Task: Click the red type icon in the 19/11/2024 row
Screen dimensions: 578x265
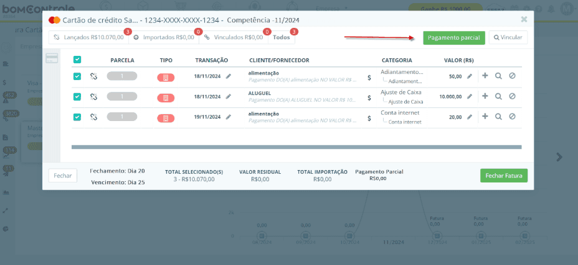Action: [x=166, y=119]
